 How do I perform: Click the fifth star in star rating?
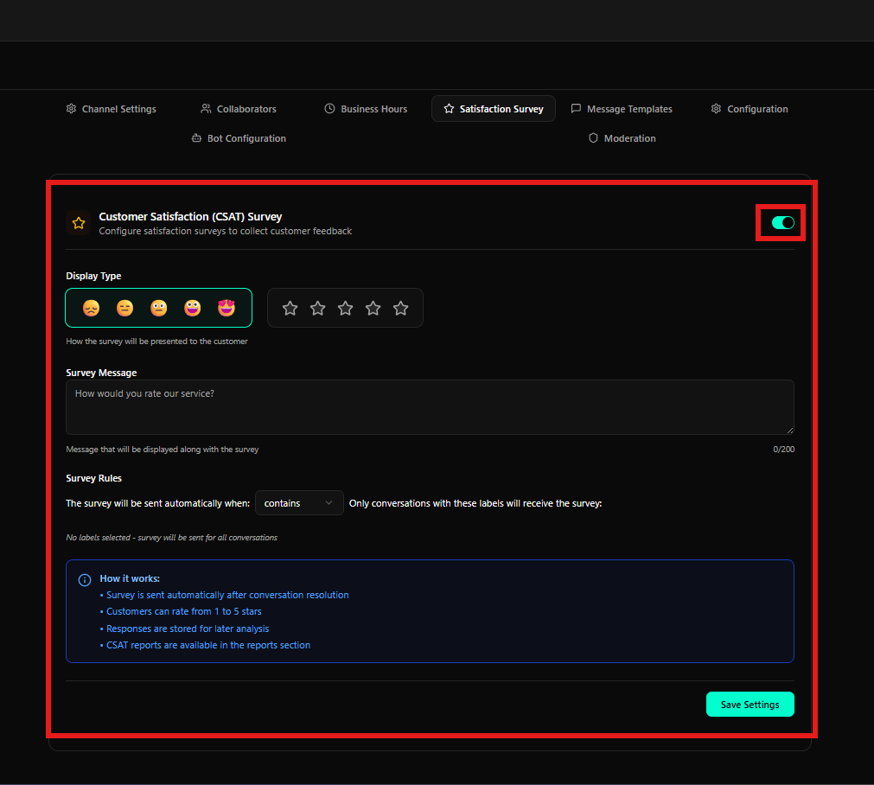401,309
